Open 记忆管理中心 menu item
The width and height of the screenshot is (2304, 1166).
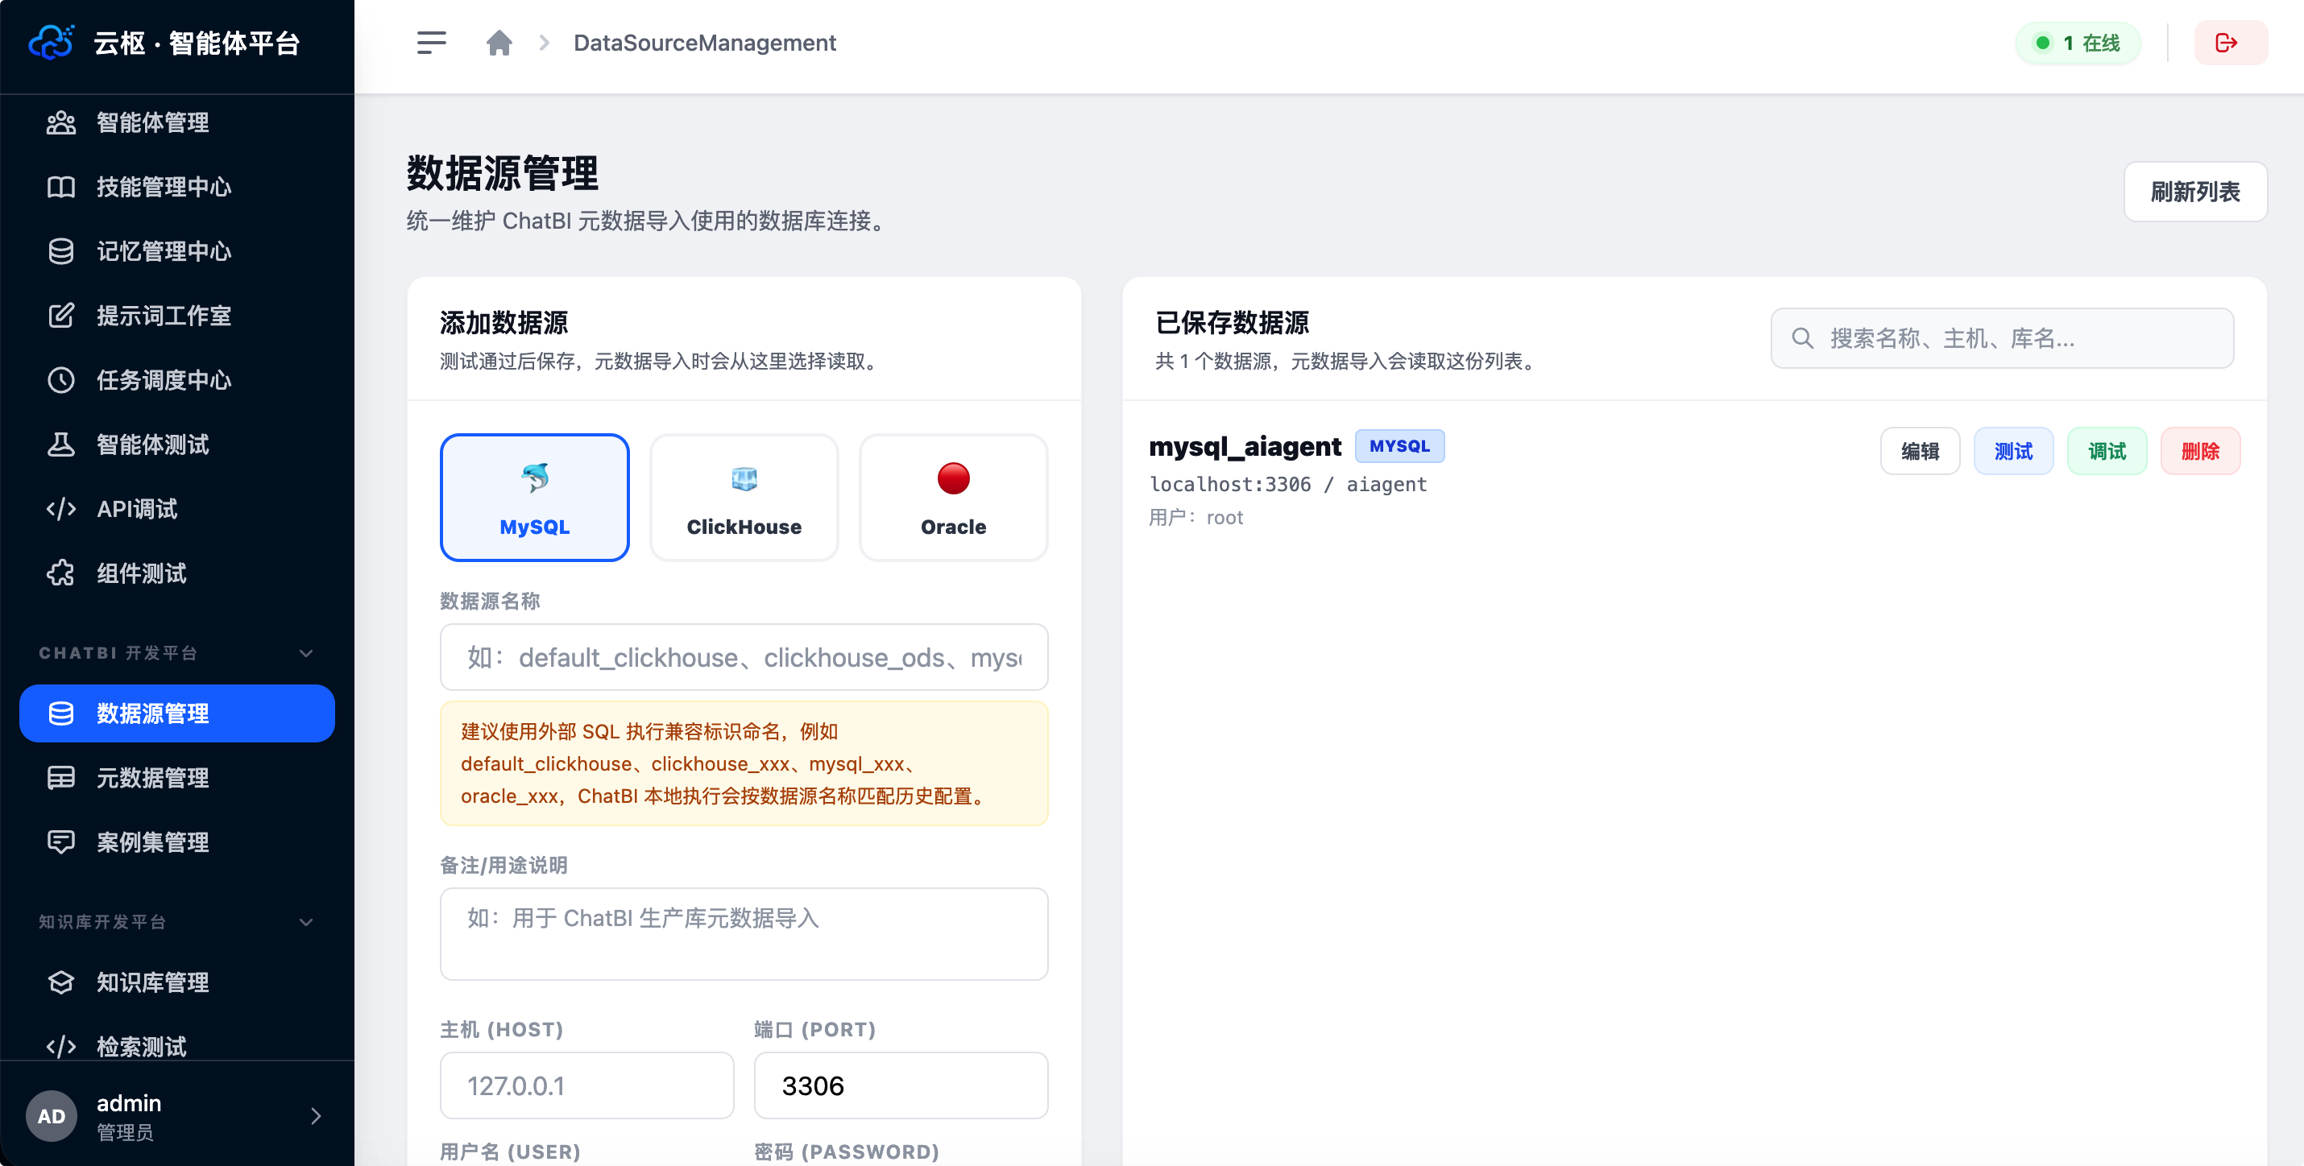[x=177, y=251]
